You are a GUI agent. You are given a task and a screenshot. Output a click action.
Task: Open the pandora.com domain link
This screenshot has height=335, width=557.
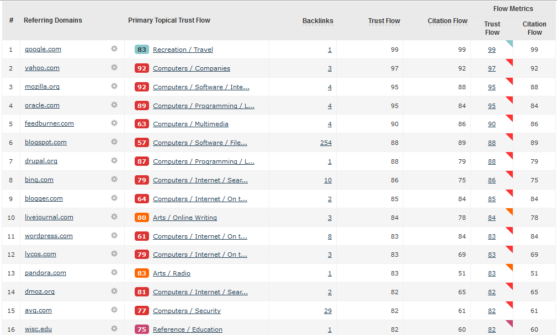(45, 273)
